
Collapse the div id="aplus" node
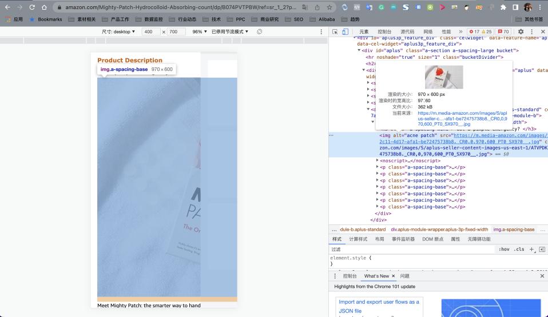pyautogui.click(x=359, y=50)
